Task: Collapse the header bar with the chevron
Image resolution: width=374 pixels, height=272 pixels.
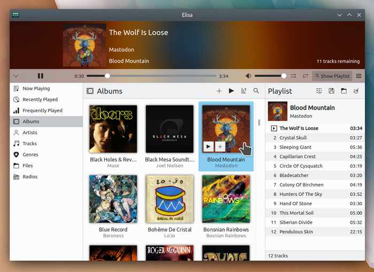Action: [16, 76]
